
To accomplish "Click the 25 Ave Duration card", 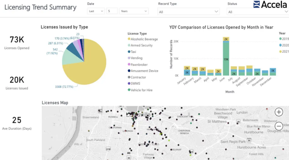I will pos(17,123).
